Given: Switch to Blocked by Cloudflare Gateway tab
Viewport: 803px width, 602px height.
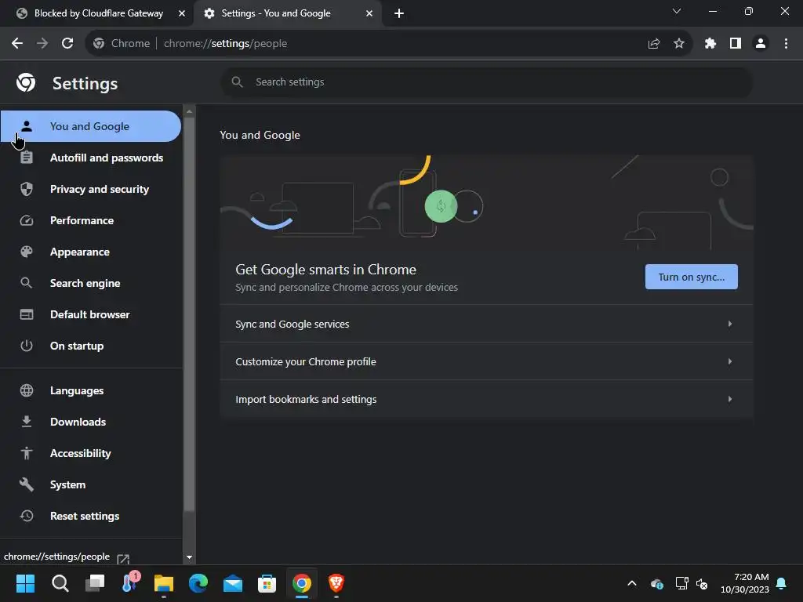Looking at the screenshot, I should pyautogui.click(x=97, y=14).
